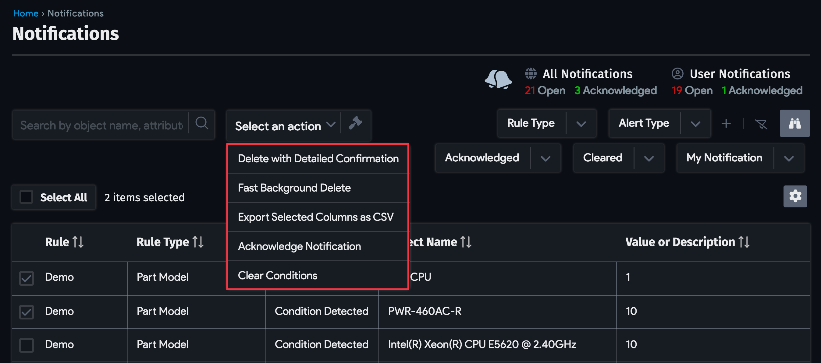This screenshot has width=821, height=363.
Task: Check the Select All checkbox
Action: pos(27,197)
